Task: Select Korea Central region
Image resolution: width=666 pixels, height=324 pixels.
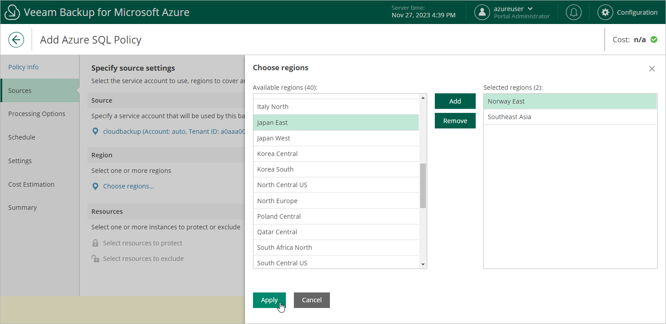Action: (336, 154)
